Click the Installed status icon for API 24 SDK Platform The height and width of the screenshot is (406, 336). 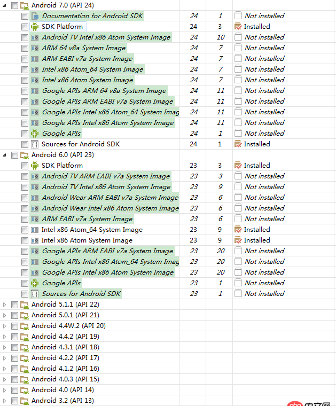238,27
